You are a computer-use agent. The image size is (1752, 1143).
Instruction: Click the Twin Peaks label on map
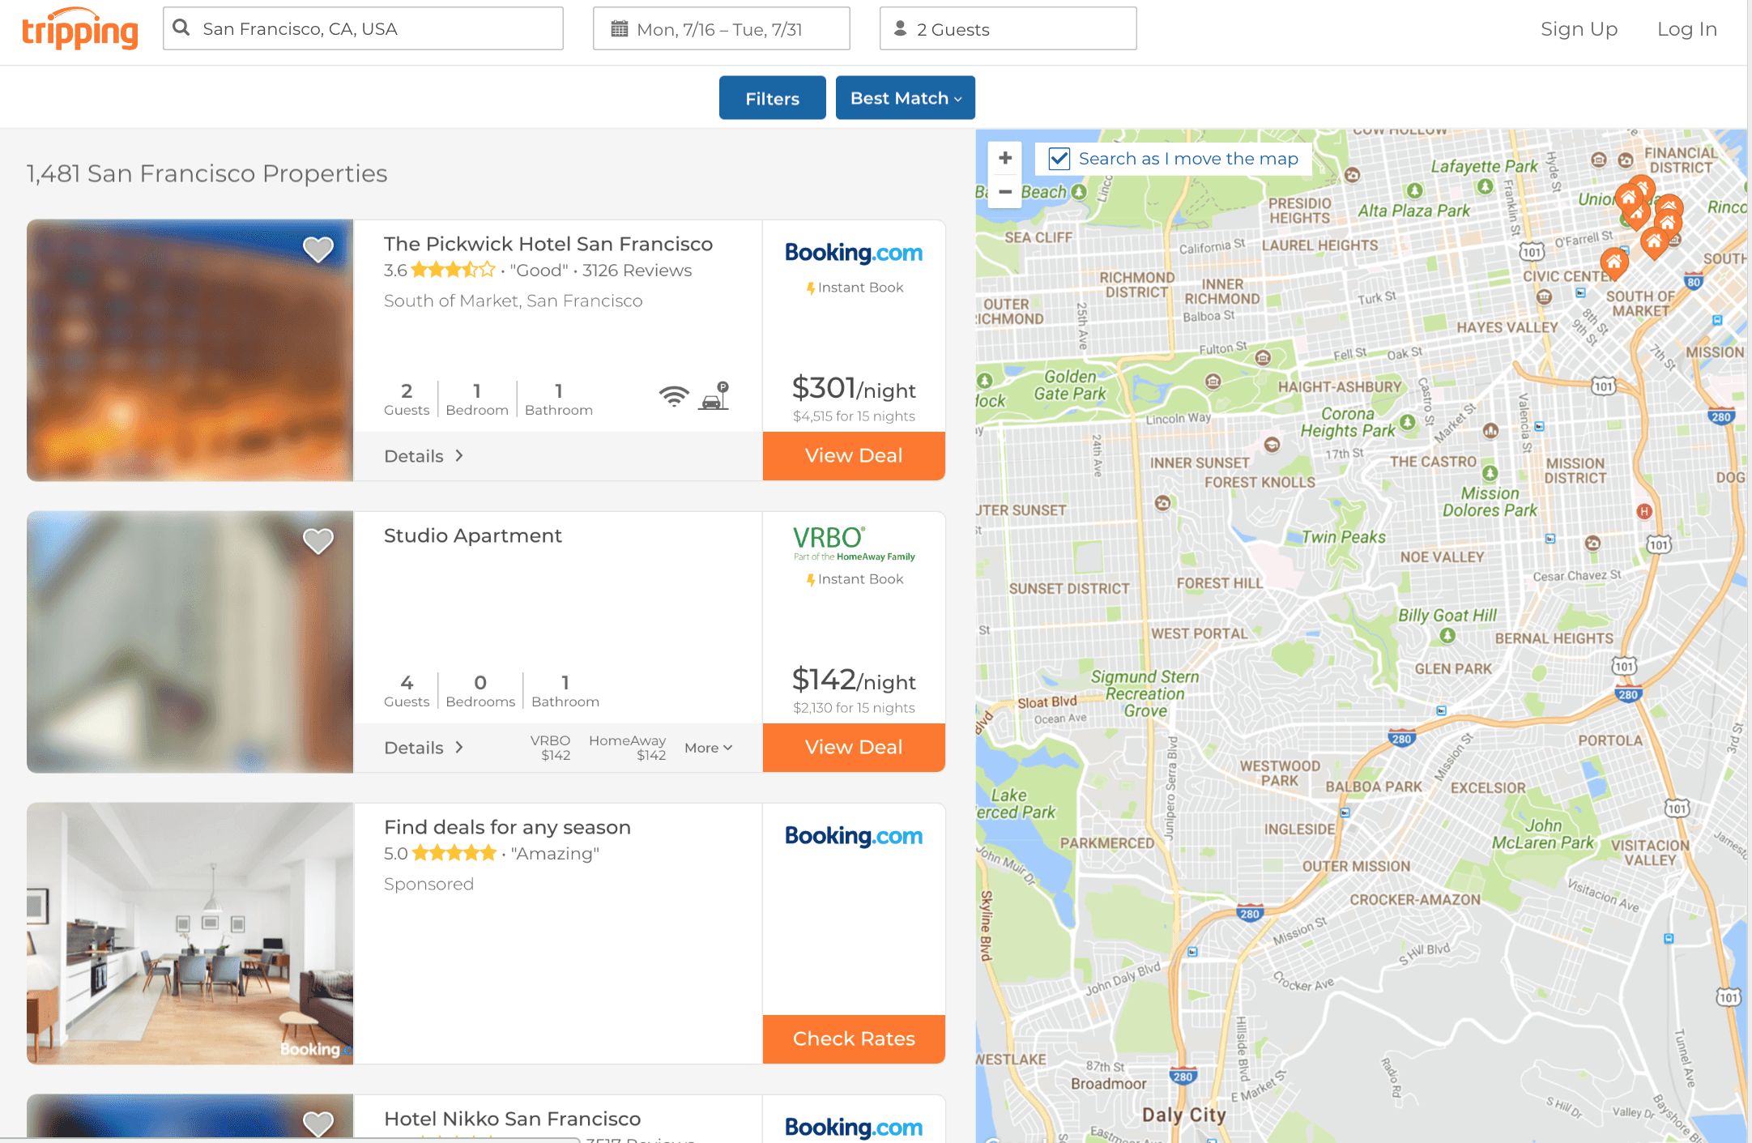1344,537
